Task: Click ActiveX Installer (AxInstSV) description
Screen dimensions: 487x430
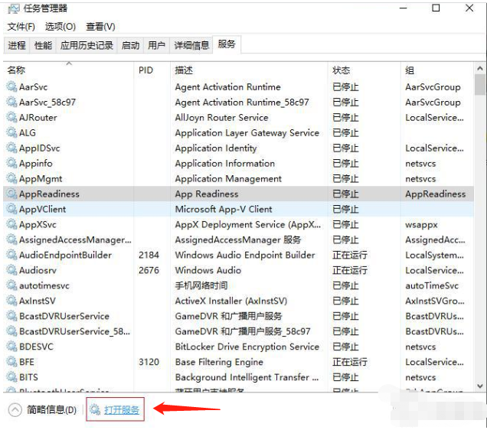Action: [x=230, y=301]
